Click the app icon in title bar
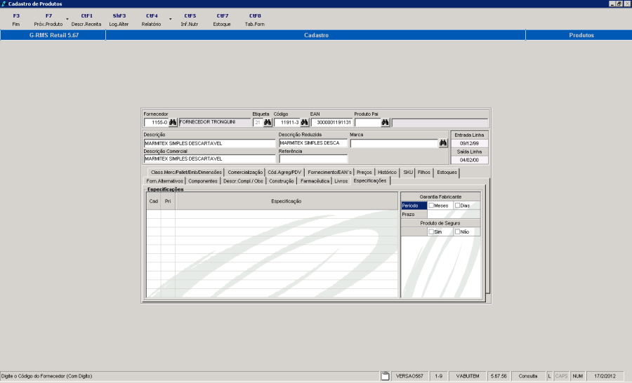 point(4,4)
